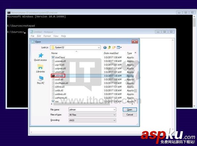Image resolution: width=197 pixels, height=146 pixels.
Task: Open the View Menu icon dropdown
Action: click(119, 47)
